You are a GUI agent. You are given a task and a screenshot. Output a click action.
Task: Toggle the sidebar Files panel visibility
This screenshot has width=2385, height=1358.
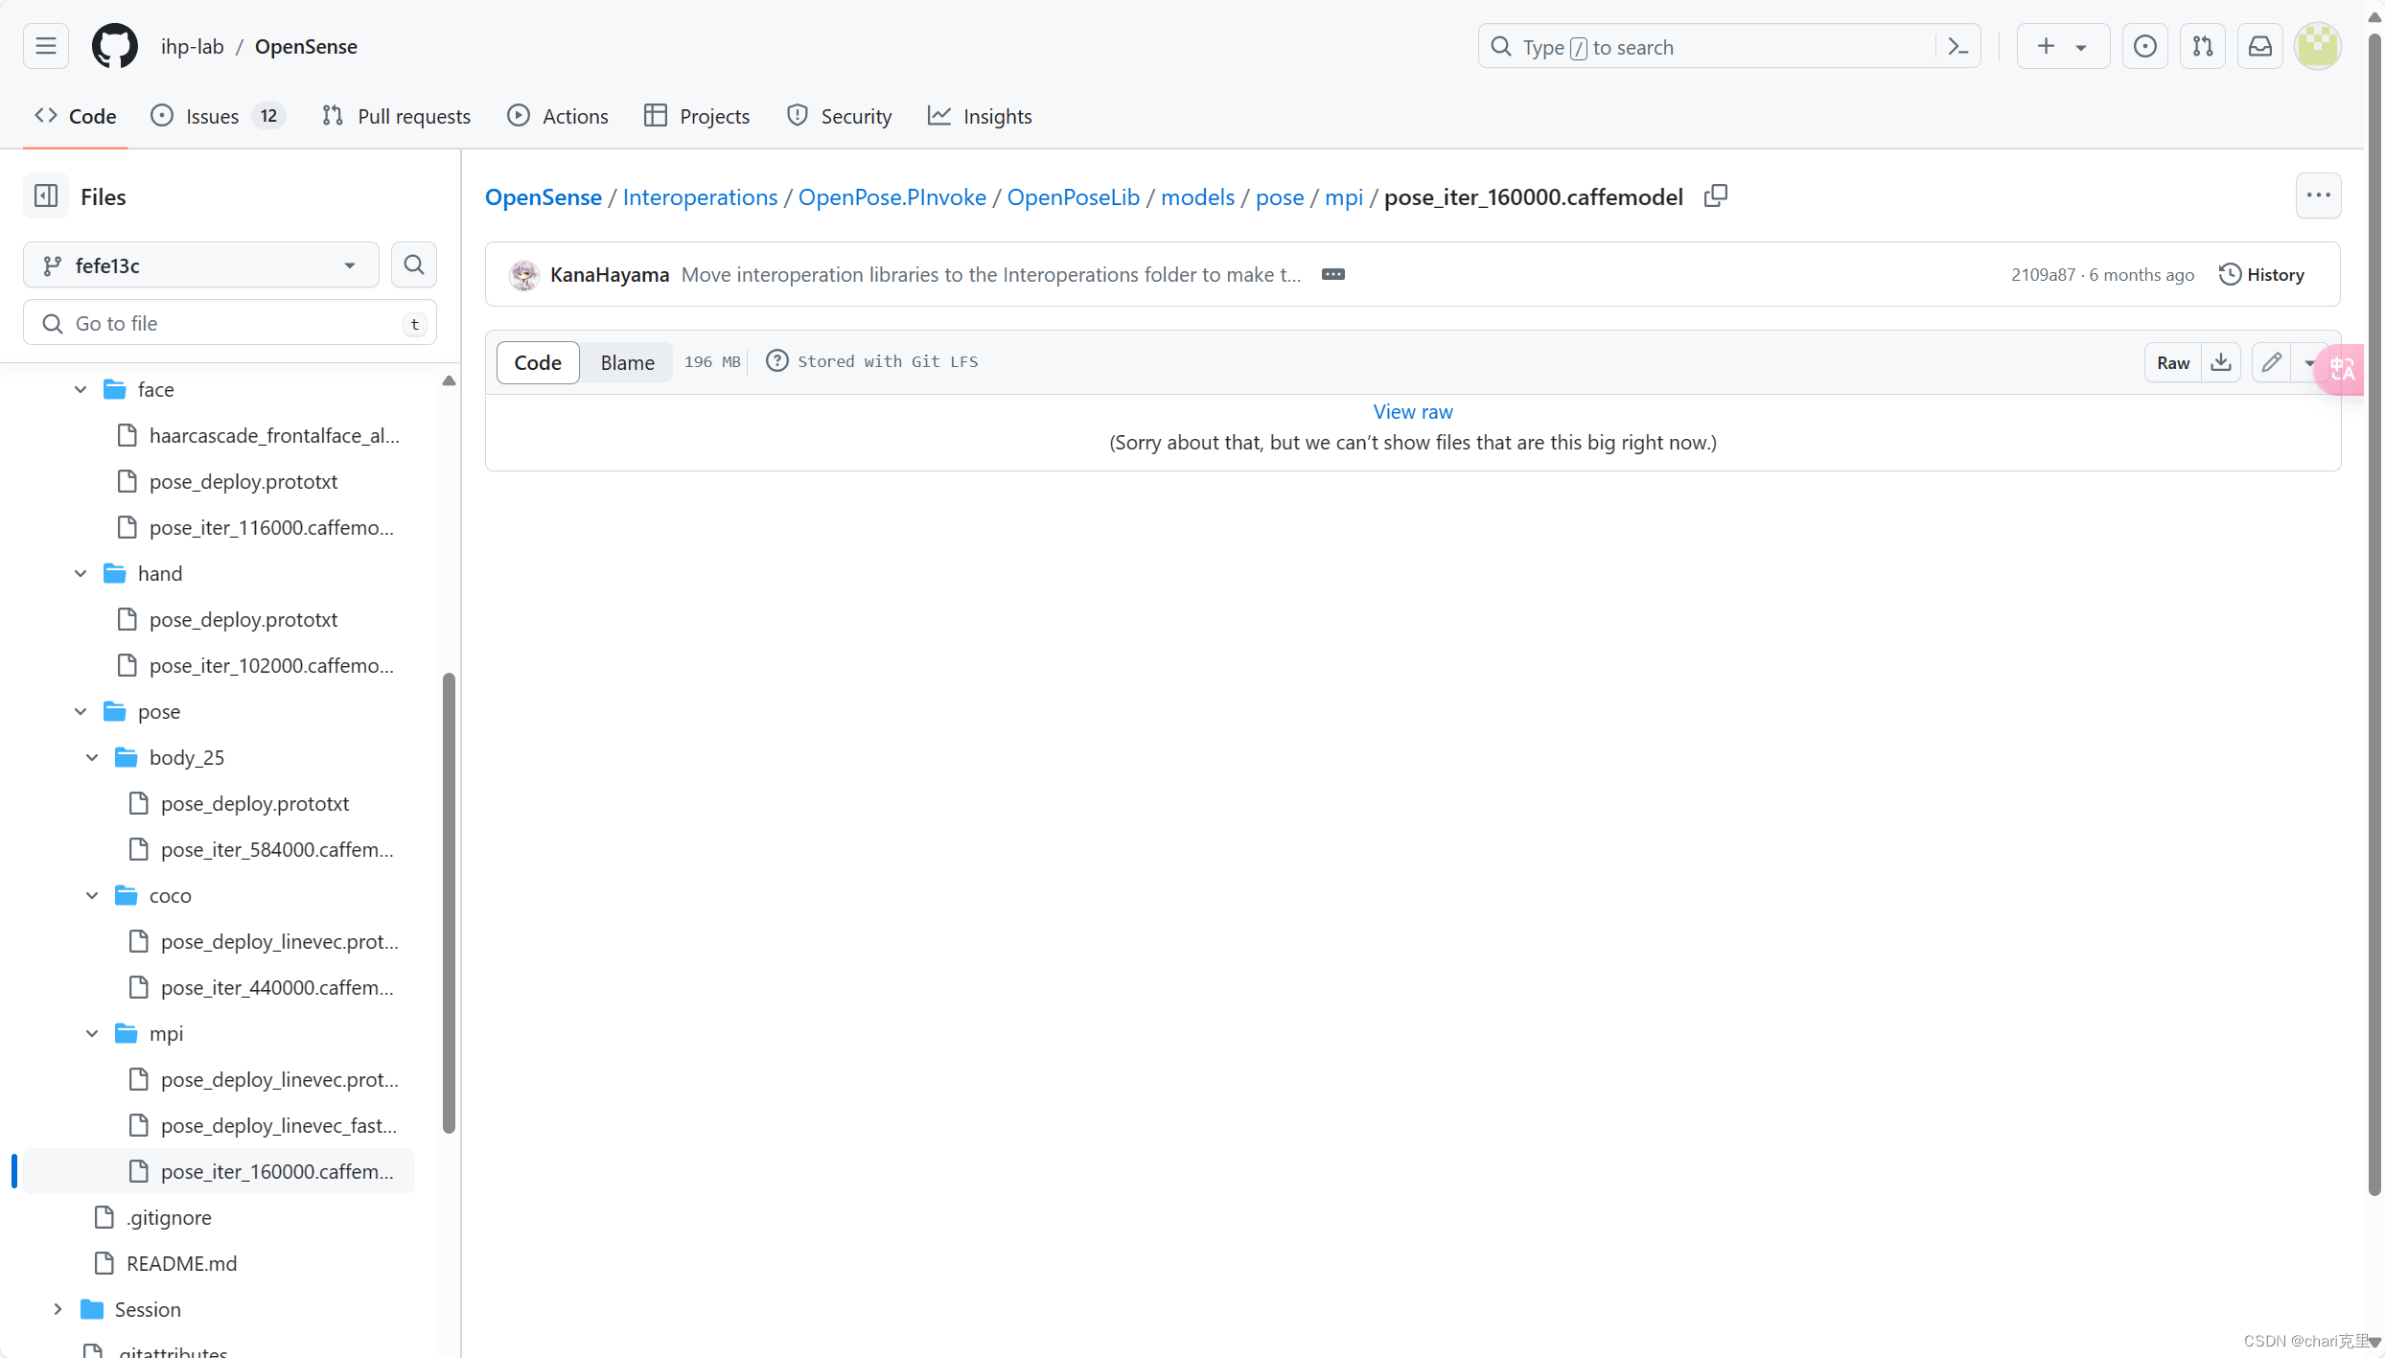point(44,195)
